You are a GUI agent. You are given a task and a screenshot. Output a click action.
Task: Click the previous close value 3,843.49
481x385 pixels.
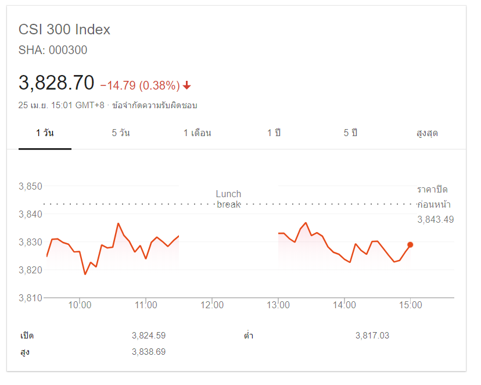(435, 219)
